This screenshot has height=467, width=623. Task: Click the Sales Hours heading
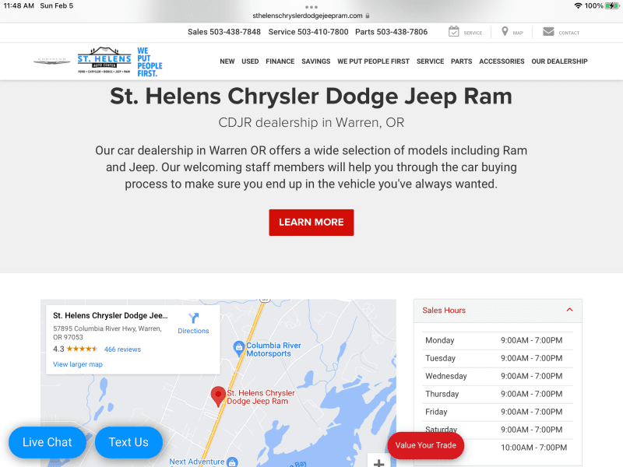point(444,310)
